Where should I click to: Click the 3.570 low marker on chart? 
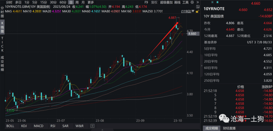tap(10, 110)
